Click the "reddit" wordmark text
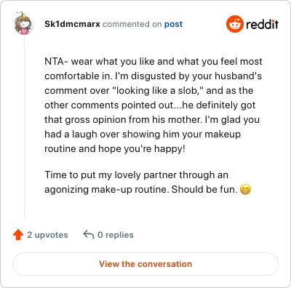The width and height of the screenshot is (291, 288). [x=262, y=24]
